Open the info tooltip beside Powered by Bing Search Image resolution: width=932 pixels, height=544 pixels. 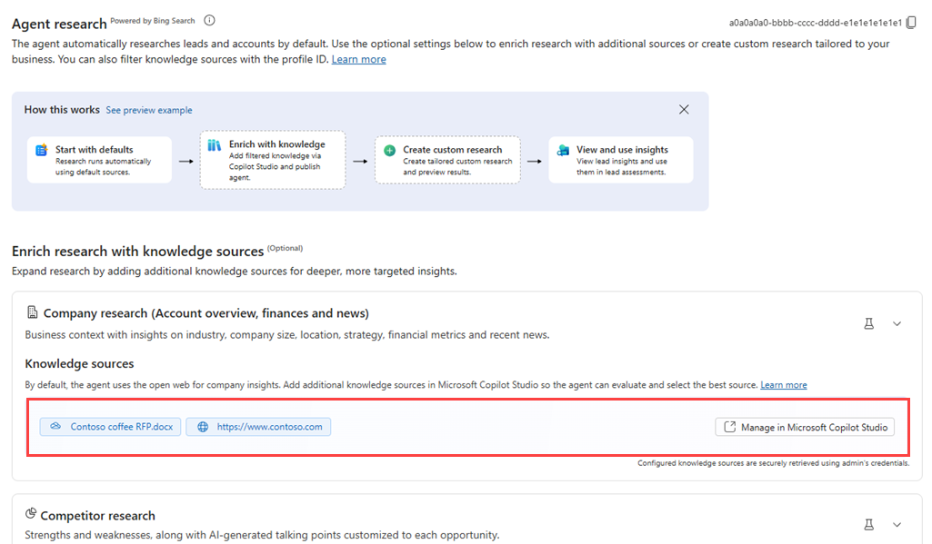209,20
